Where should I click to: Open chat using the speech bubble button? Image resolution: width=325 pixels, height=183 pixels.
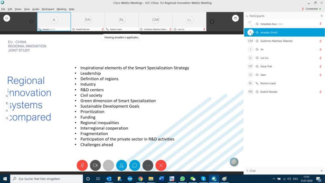click(x=135, y=165)
